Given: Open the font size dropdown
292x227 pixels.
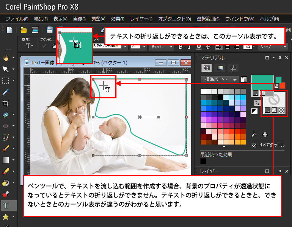Looking at the screenshot, I should coord(144,47).
